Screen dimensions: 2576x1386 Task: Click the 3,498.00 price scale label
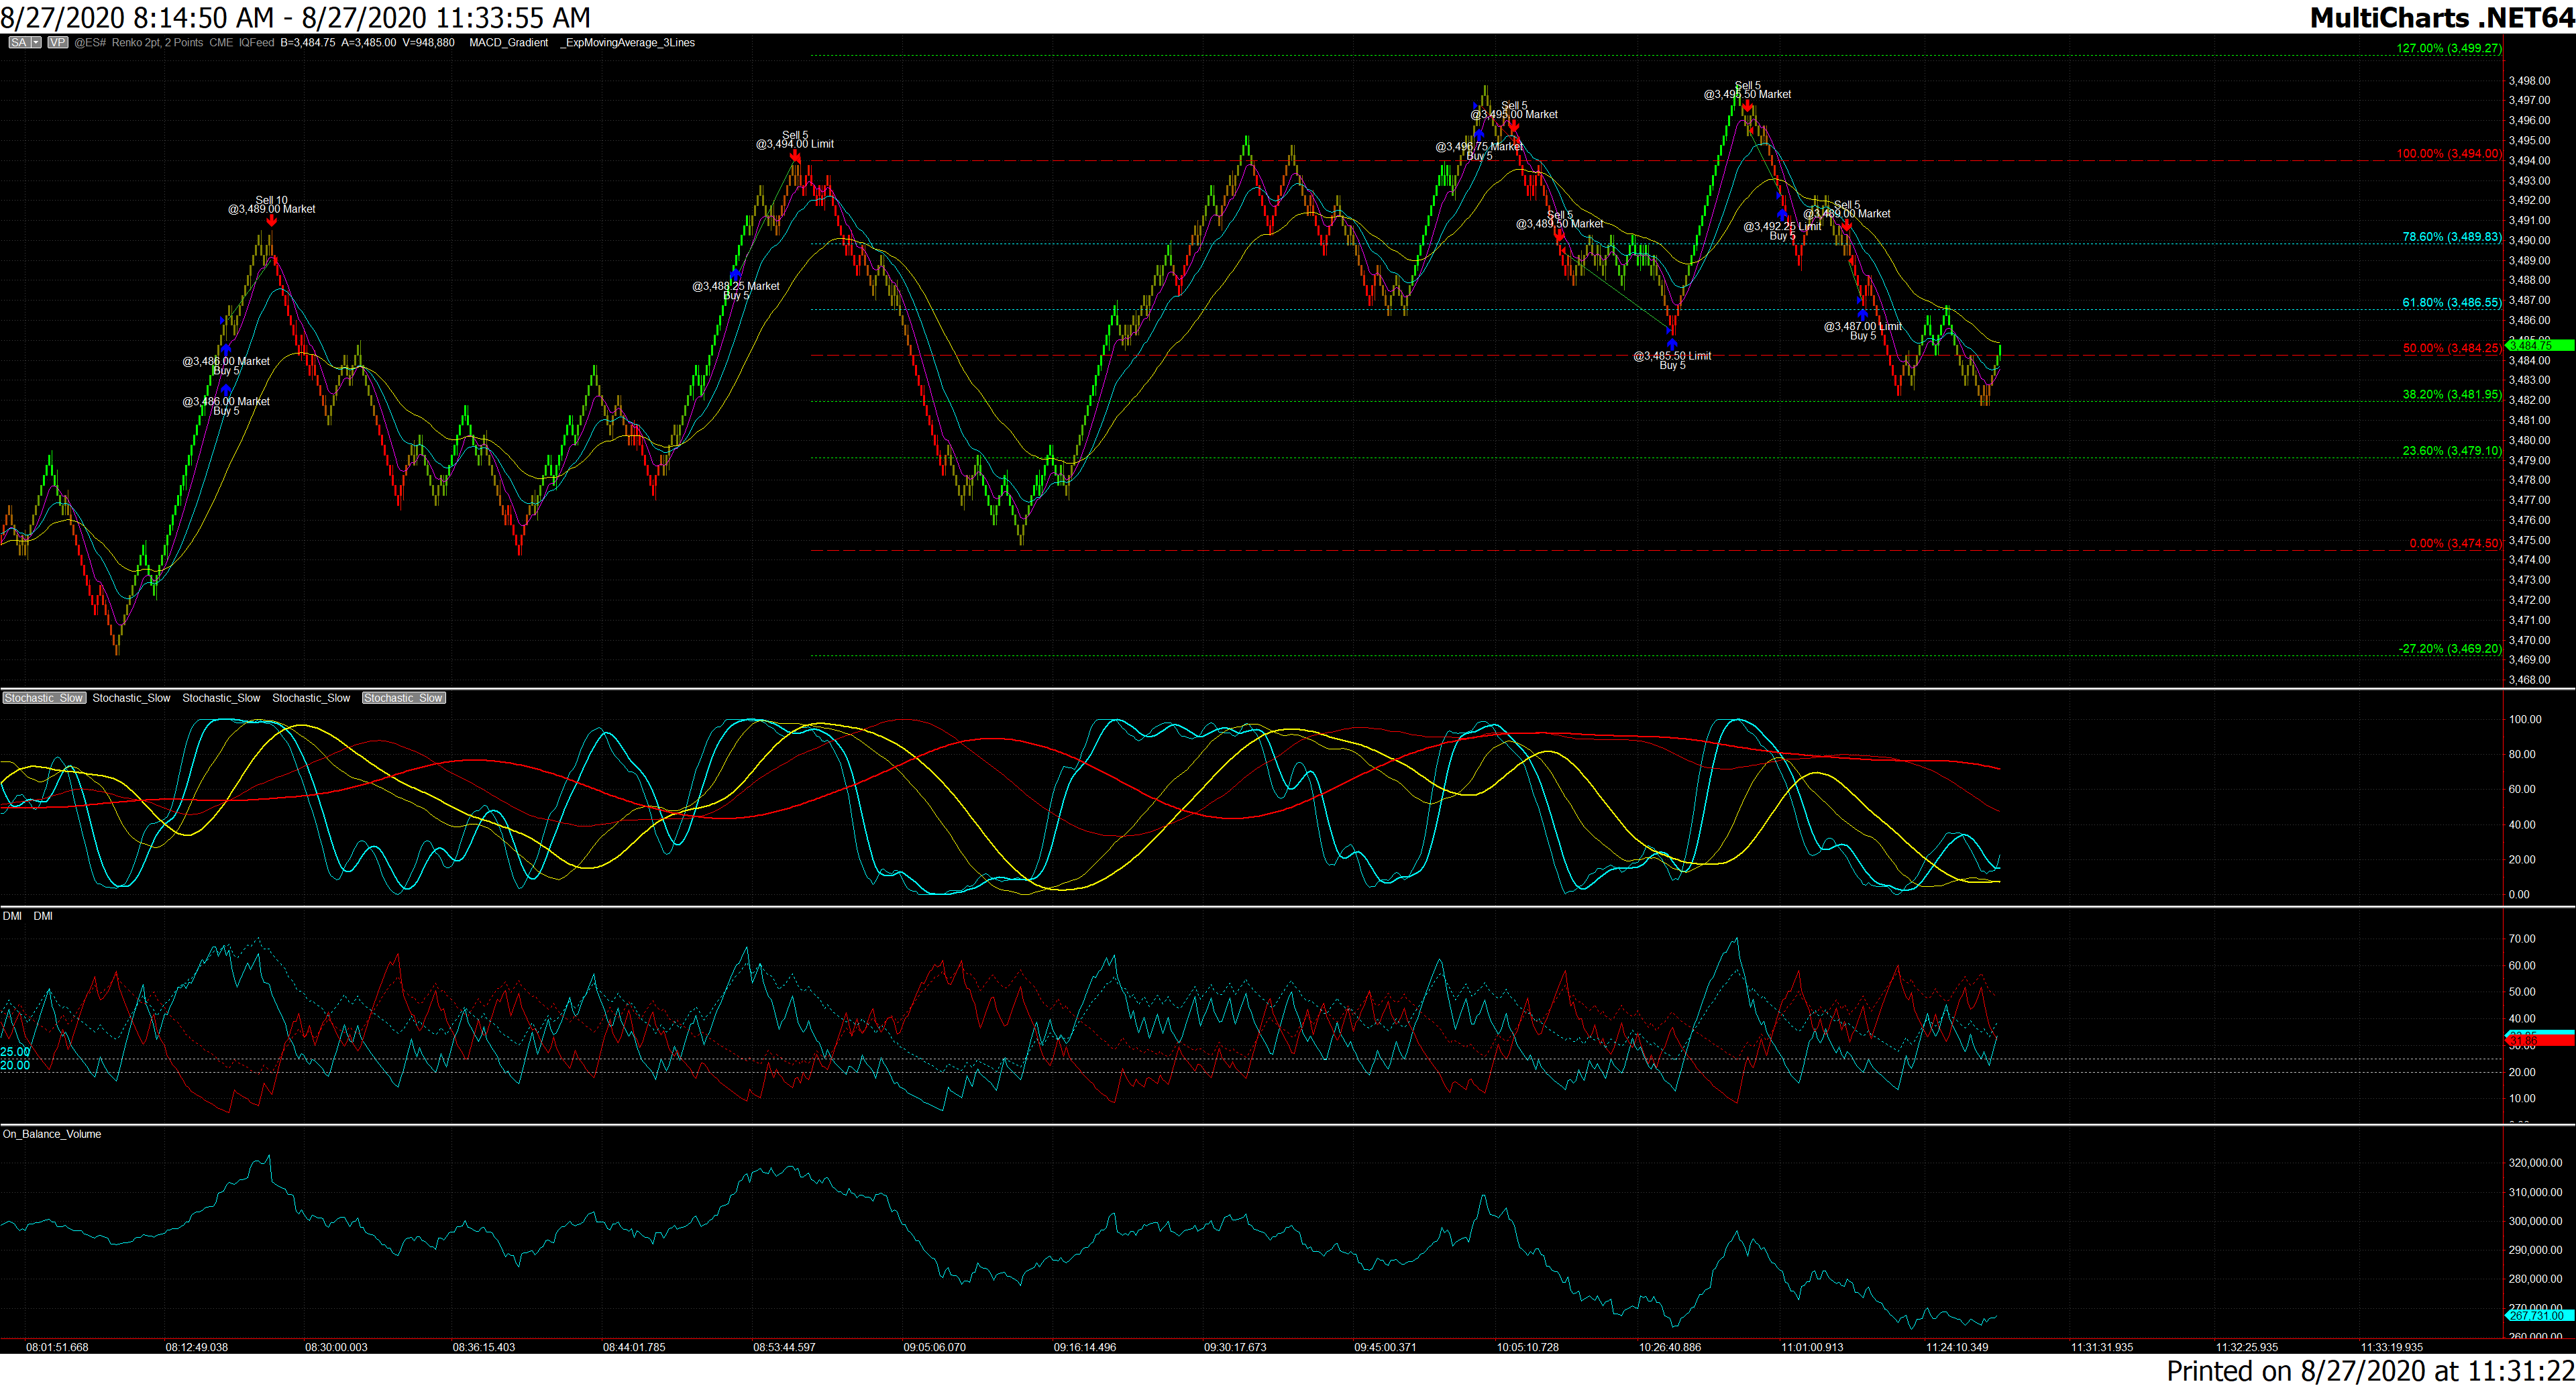coord(2529,81)
